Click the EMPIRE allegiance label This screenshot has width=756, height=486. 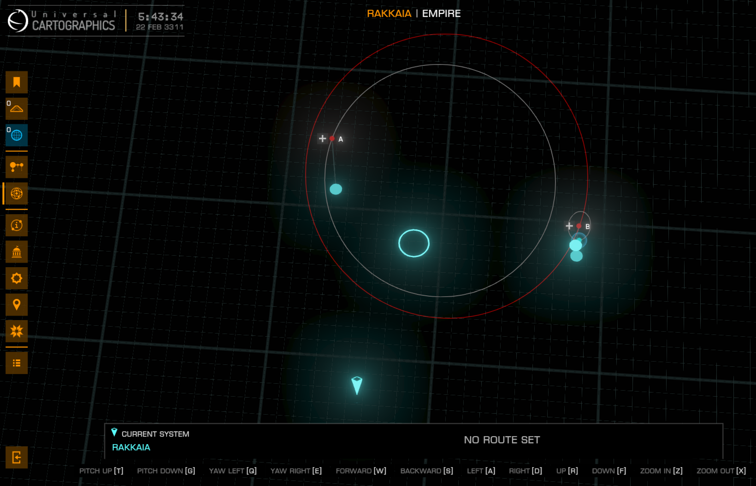[x=441, y=13]
